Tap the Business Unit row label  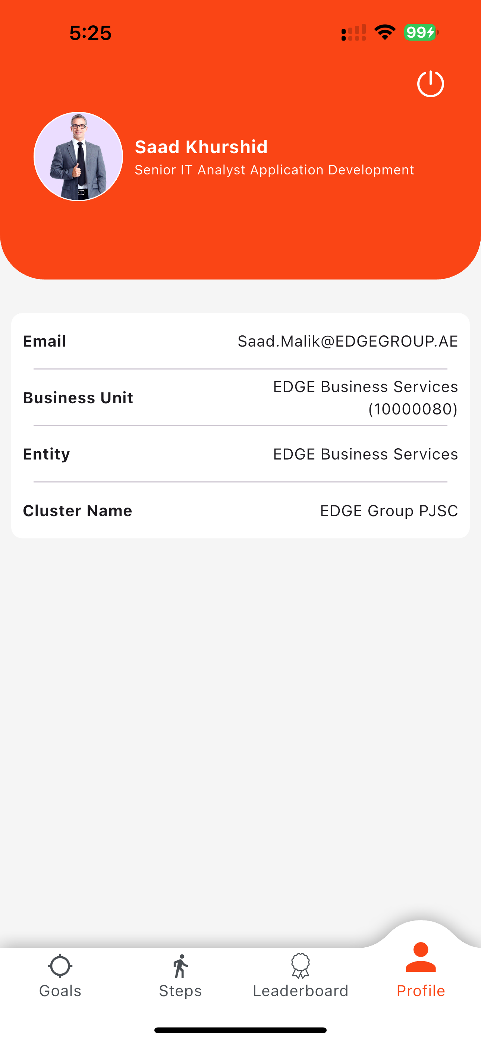[78, 398]
